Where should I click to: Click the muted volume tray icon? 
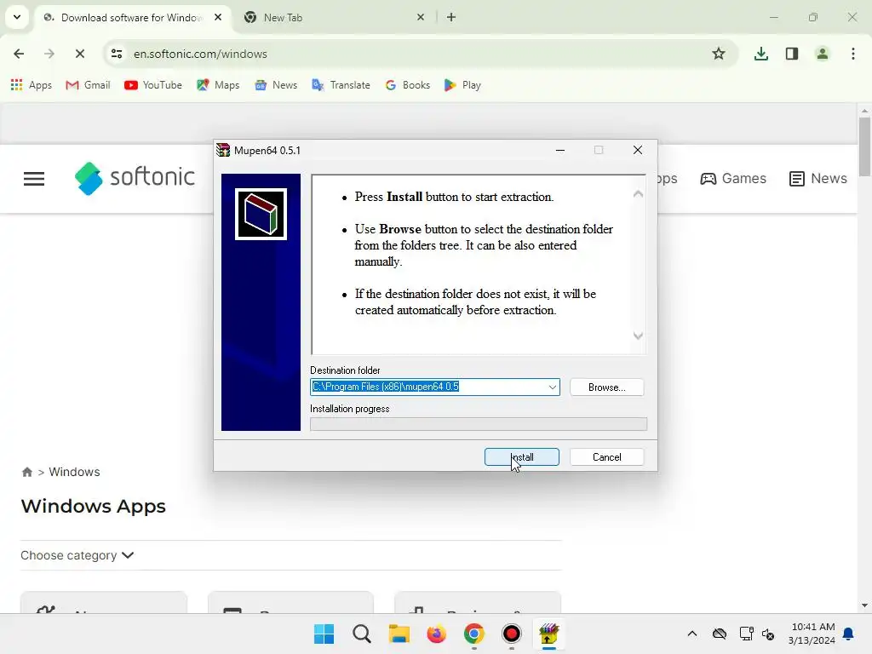click(x=768, y=634)
